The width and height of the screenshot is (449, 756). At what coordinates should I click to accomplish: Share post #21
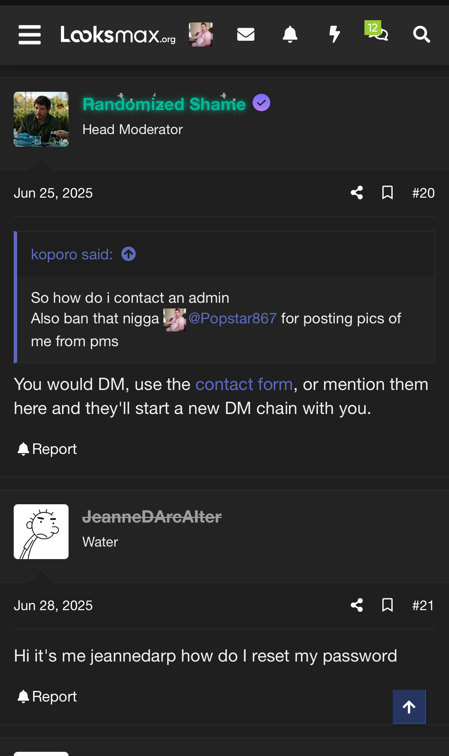(357, 605)
